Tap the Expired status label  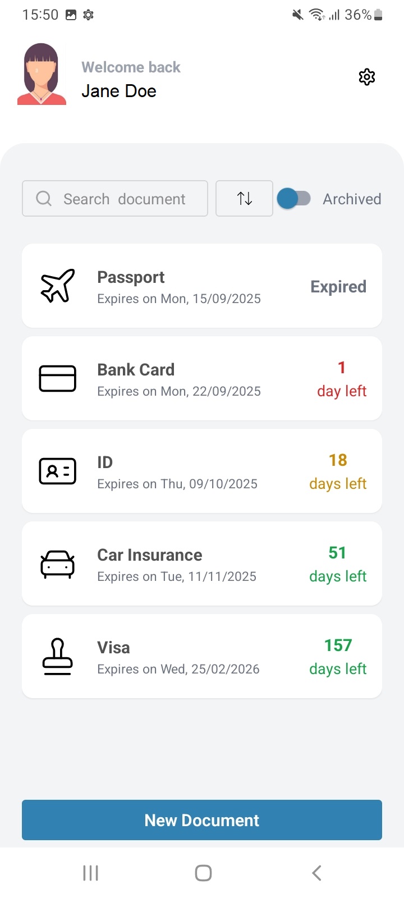(338, 287)
